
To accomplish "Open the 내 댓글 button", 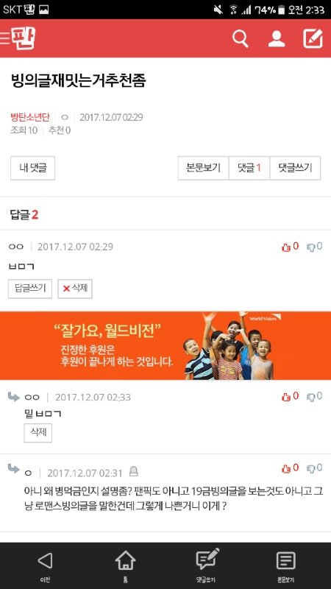I will [32, 168].
